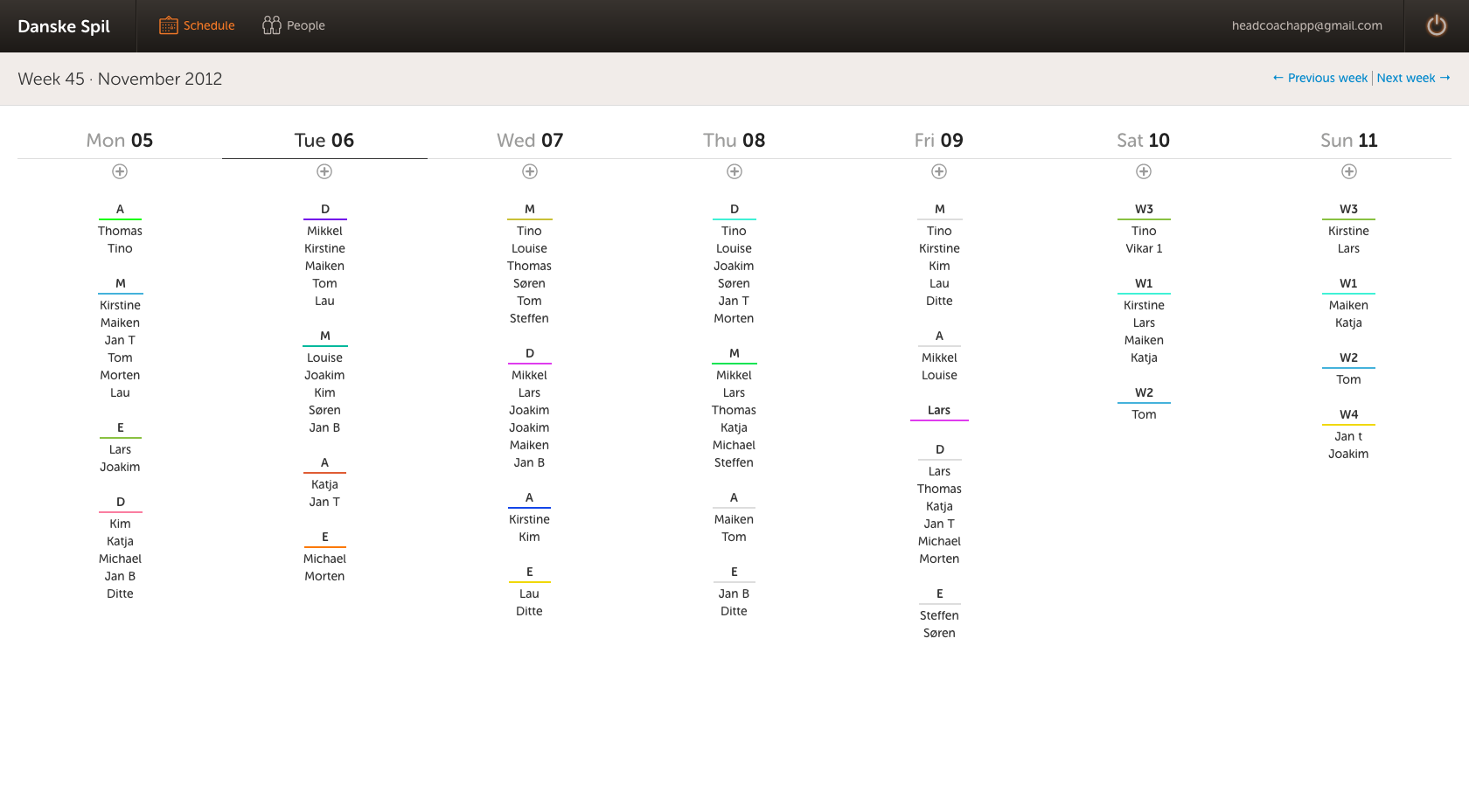Open Tuesday's A shift header

324,463
